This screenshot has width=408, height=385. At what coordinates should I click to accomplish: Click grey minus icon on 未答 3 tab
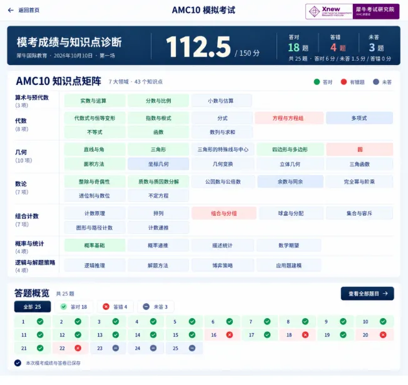click(x=146, y=307)
